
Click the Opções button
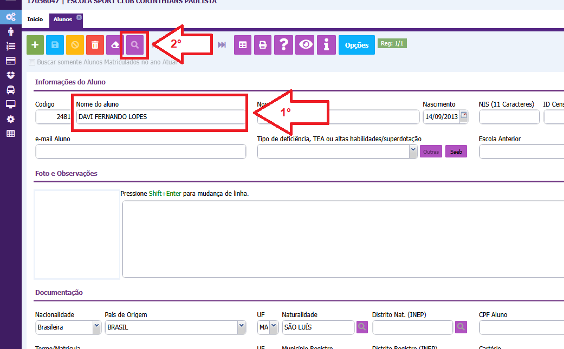point(356,45)
